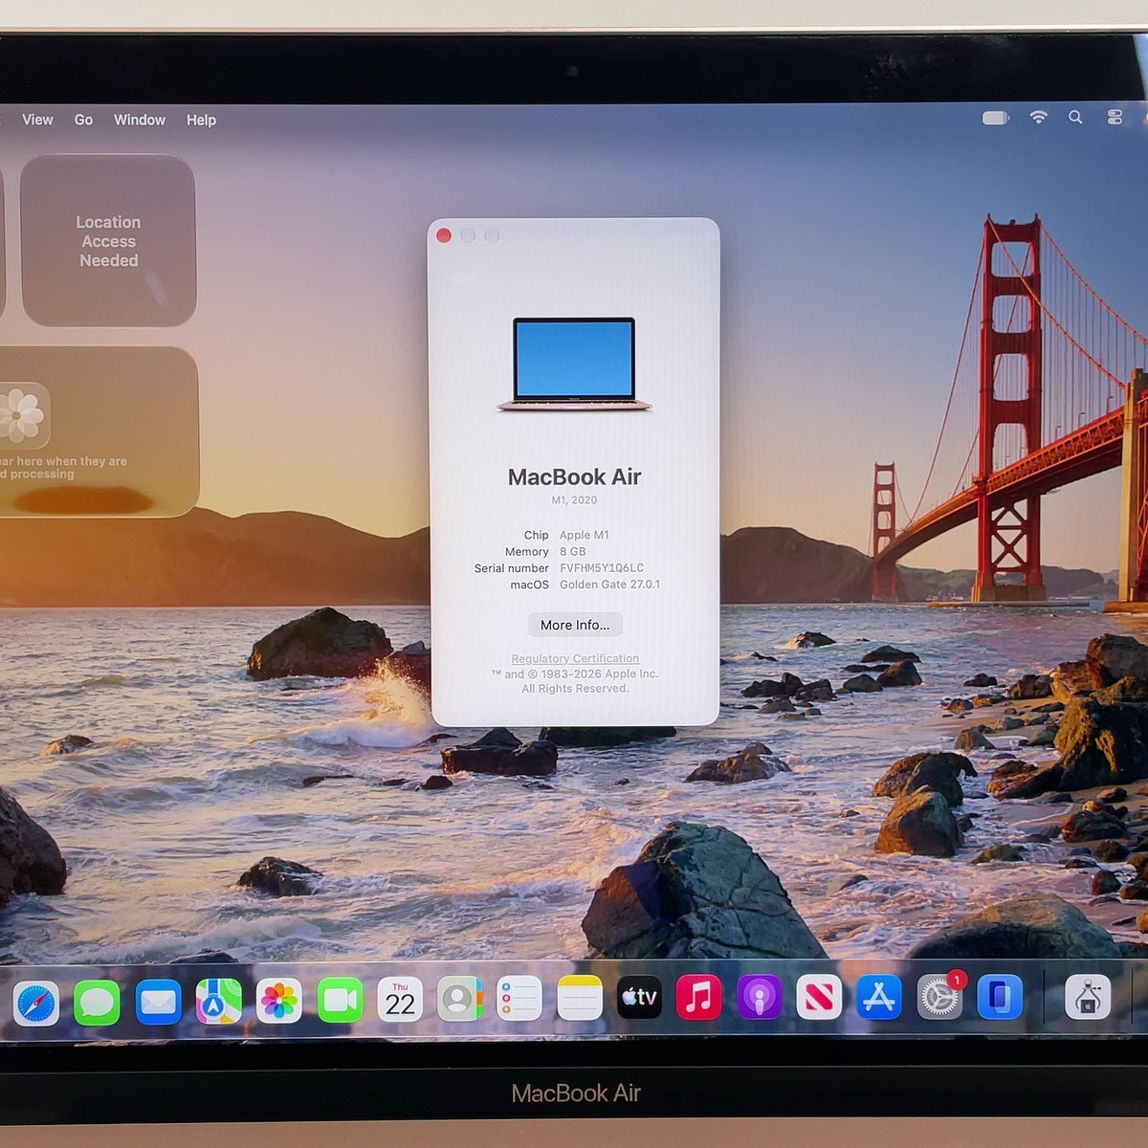Screen dimensions: 1148x1148
Task: Launch the Music app icon
Action: [699, 998]
